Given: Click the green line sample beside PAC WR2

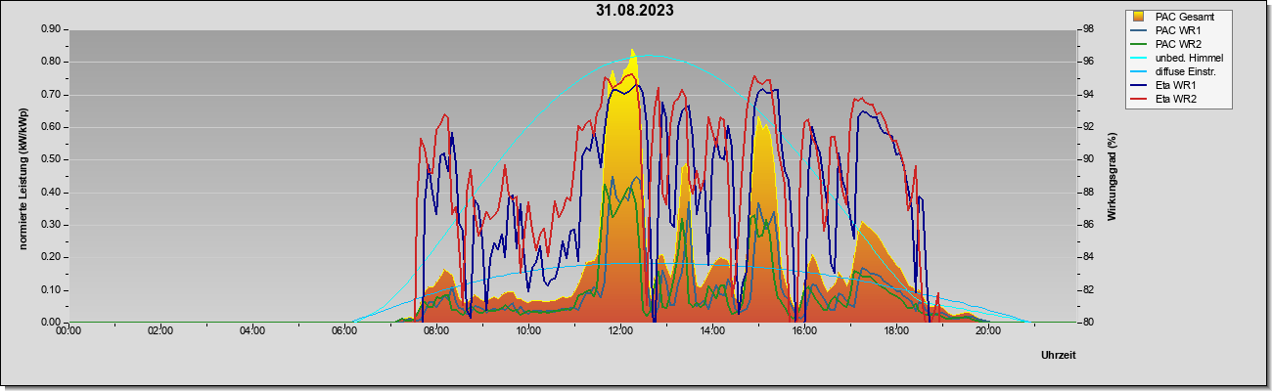Looking at the screenshot, I should point(1140,44).
